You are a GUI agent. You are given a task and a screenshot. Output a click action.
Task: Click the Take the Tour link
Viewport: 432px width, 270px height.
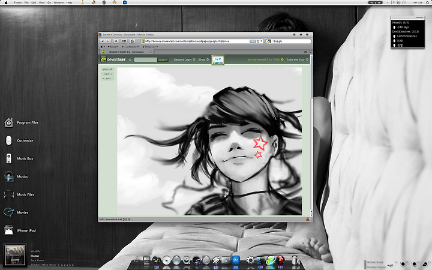click(x=298, y=59)
